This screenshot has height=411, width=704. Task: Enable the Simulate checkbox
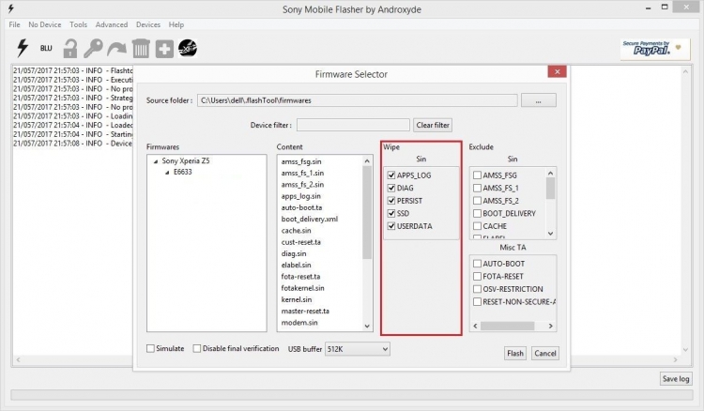(x=151, y=349)
